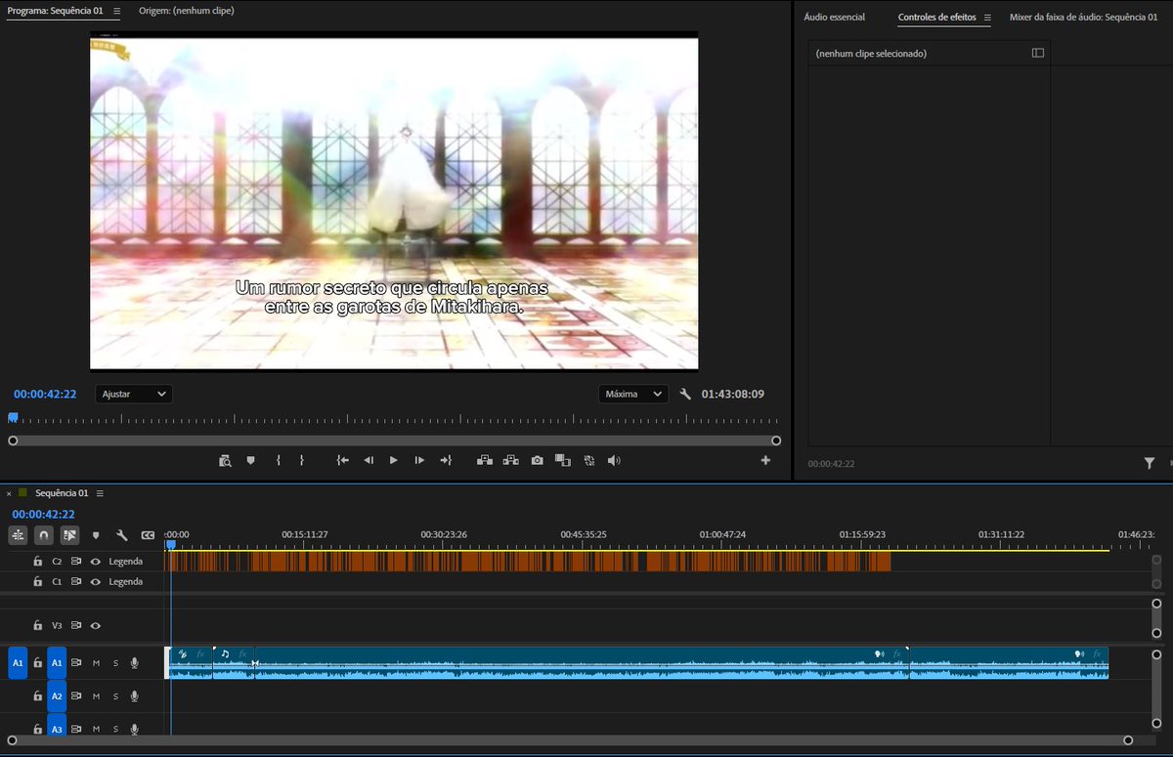
Task: Click the monitor icon left of play controls
Action: coord(225,460)
